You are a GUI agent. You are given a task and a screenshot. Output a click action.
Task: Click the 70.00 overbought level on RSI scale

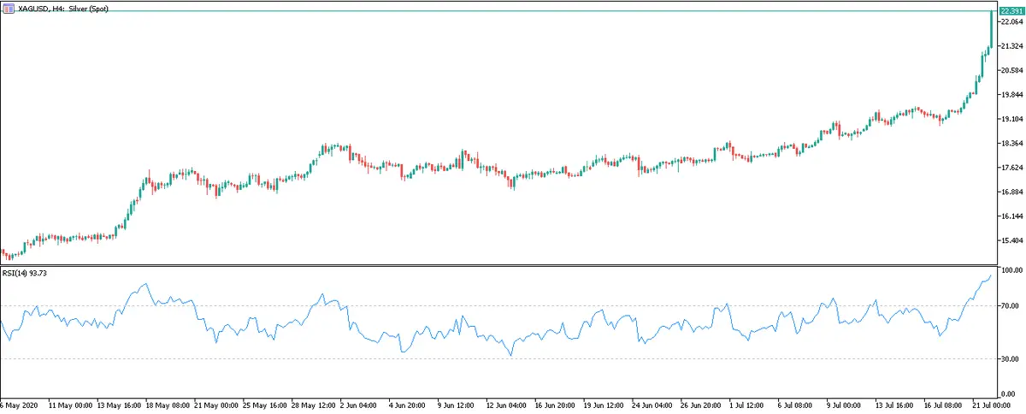coord(1009,305)
